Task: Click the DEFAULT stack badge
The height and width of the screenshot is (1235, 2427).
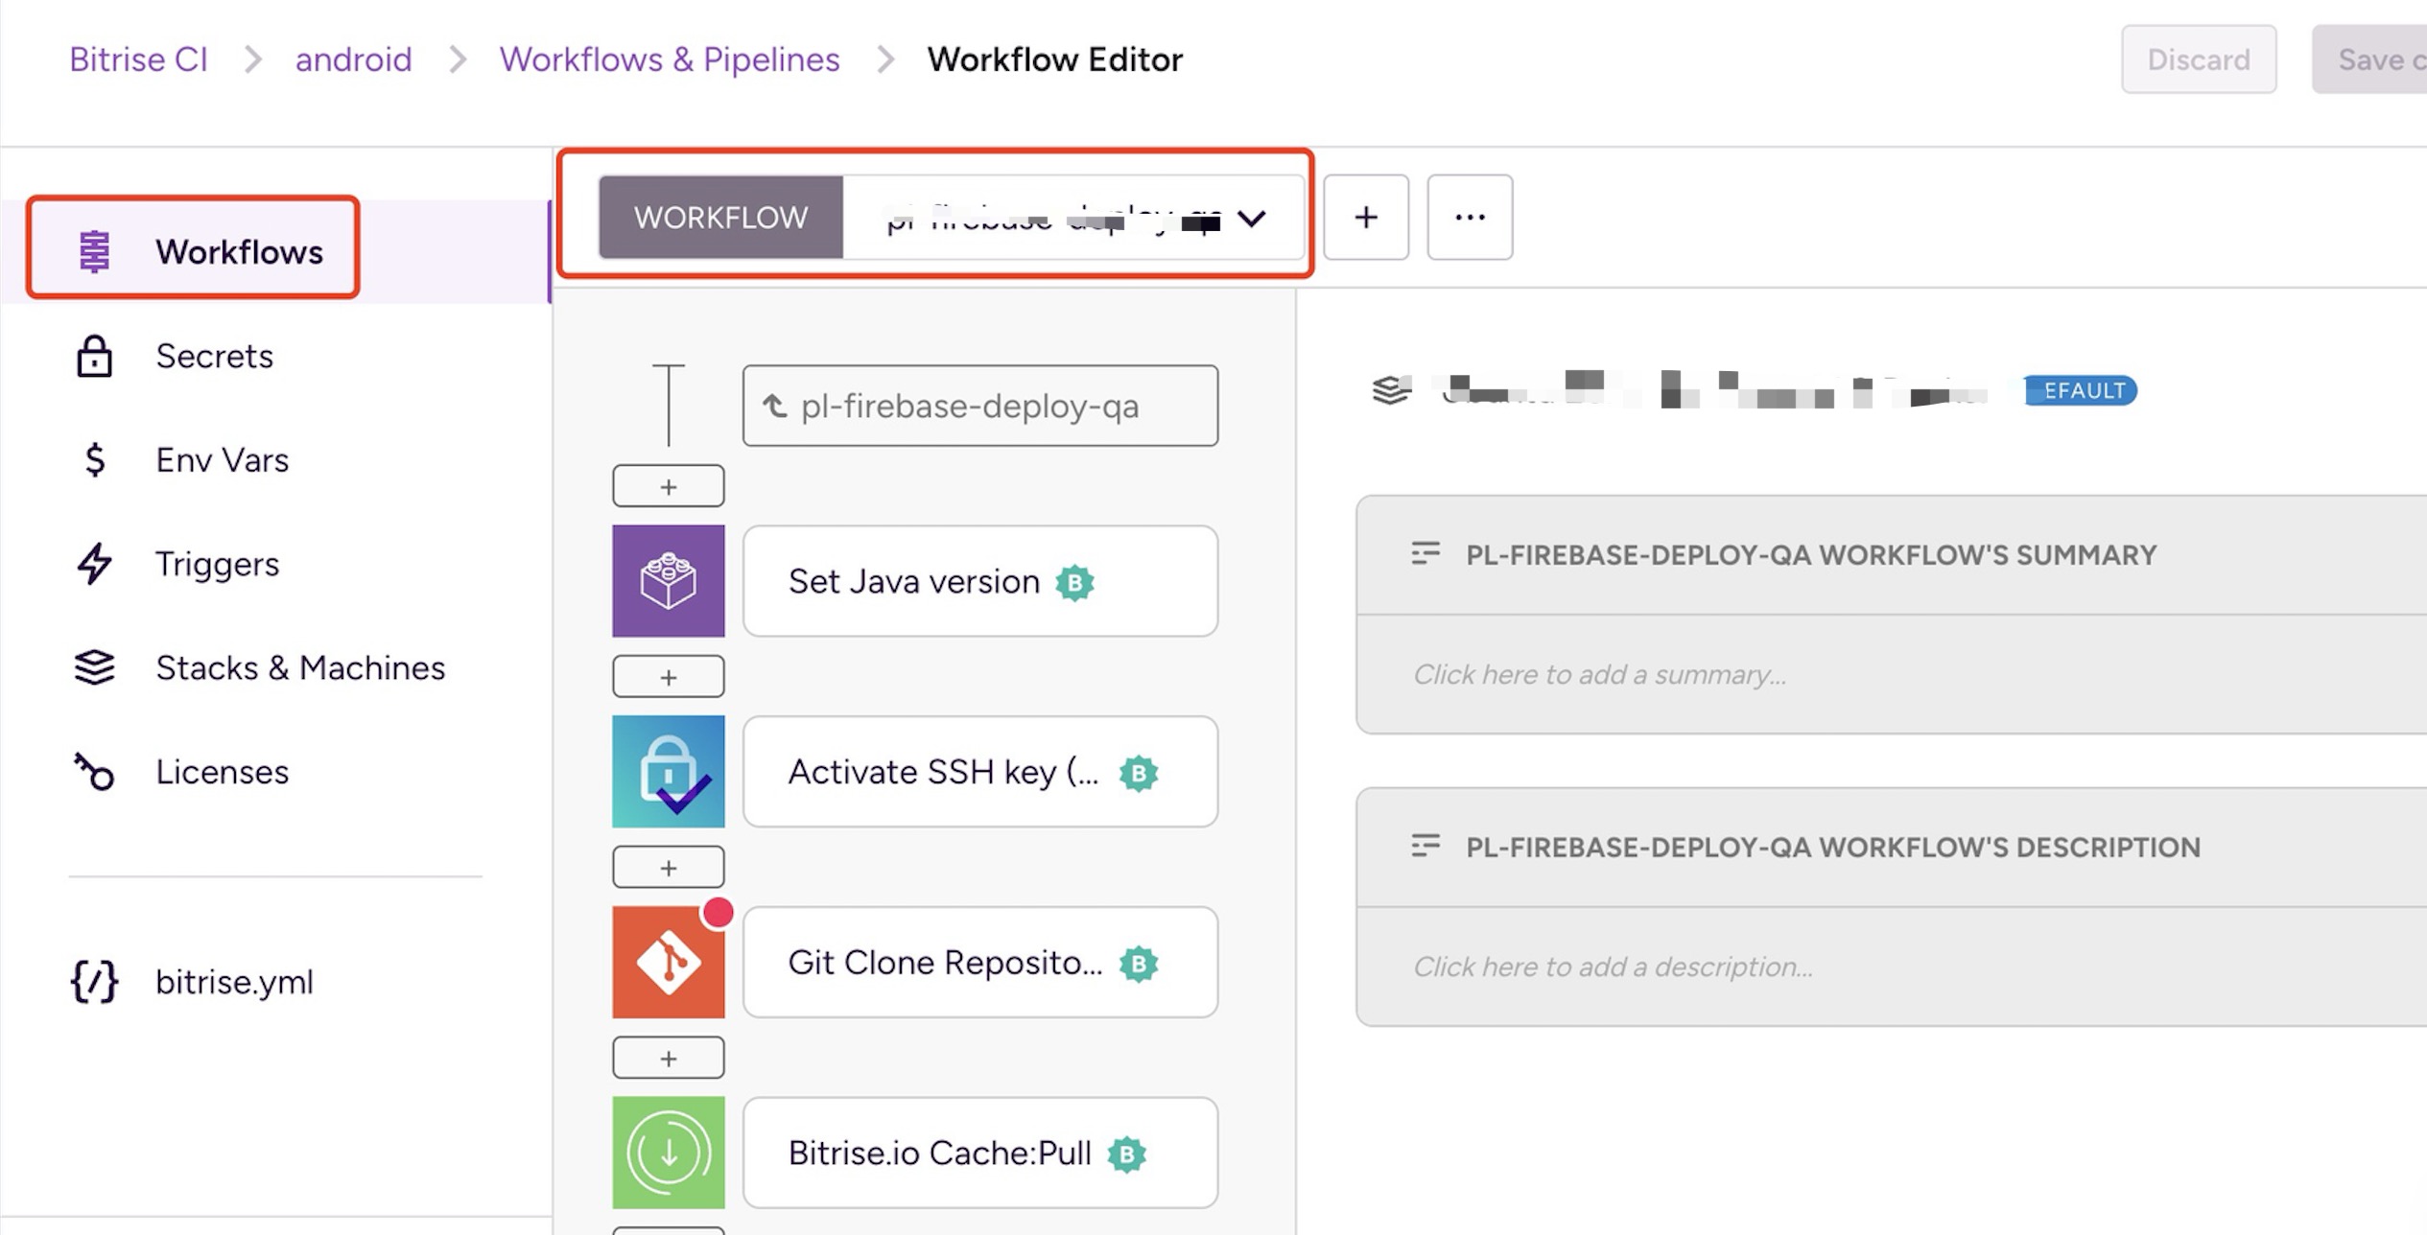Action: pyautogui.click(x=2080, y=390)
